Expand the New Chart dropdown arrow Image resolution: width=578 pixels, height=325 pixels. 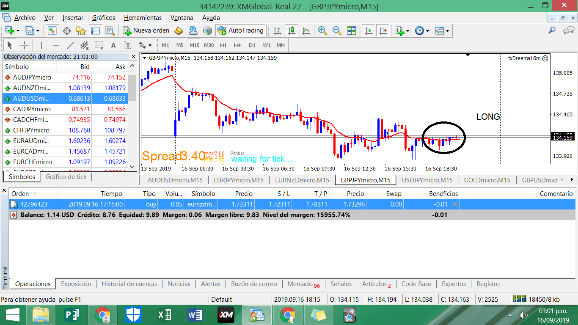click(x=18, y=31)
